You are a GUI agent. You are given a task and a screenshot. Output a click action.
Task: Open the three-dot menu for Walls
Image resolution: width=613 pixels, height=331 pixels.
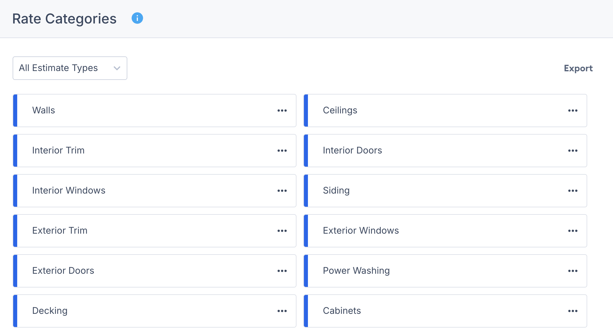tap(282, 111)
